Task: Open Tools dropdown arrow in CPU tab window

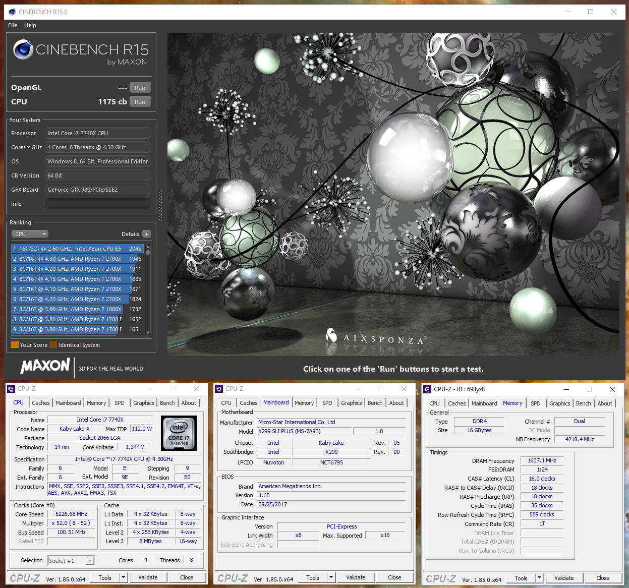Action: pos(123,577)
